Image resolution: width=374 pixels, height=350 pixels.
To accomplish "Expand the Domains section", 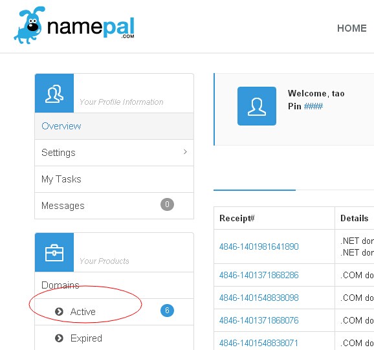I will point(114,285).
